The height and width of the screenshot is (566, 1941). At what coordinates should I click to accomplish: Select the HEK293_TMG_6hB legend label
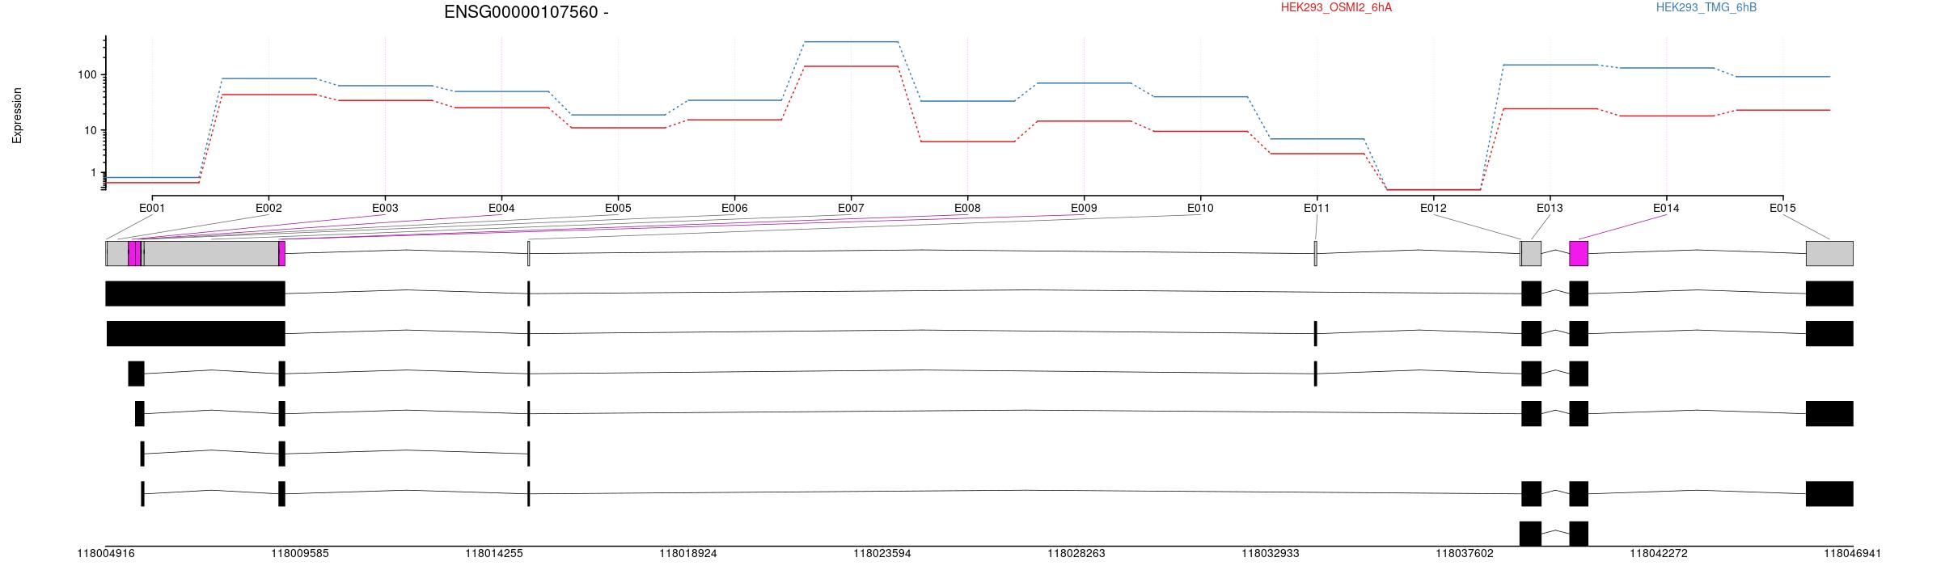(1706, 7)
